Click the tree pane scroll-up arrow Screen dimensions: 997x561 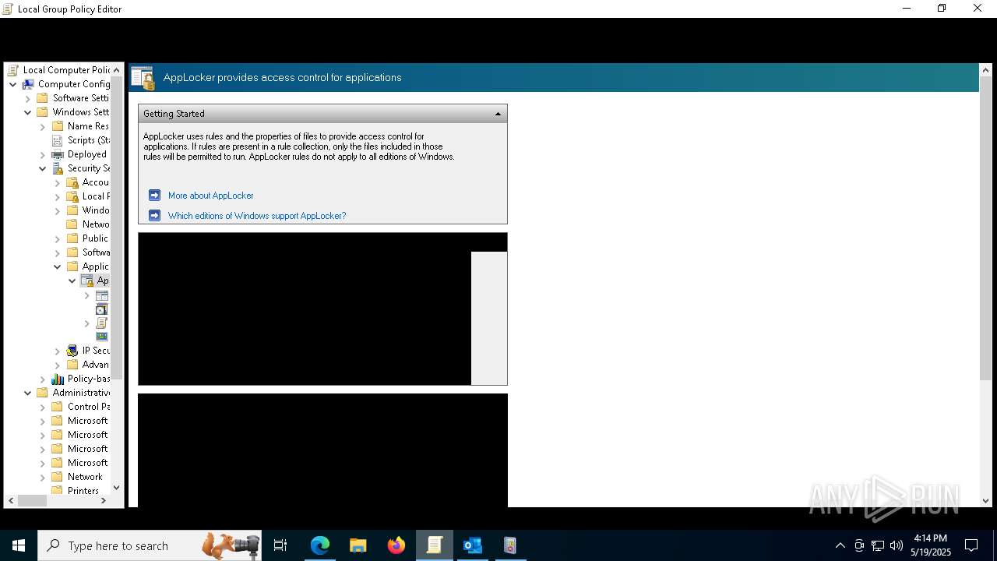(117, 70)
